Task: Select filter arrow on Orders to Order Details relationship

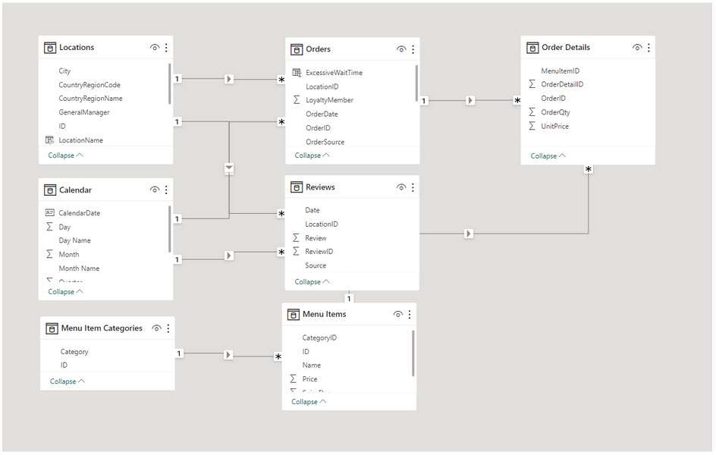Action: pos(470,100)
